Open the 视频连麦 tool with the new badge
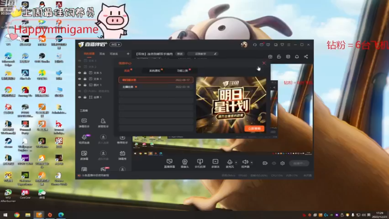Viewport: 389px width, 219px height. [x=84, y=139]
